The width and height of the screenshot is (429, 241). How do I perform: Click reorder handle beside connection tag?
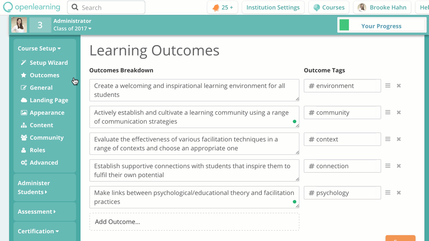point(388,166)
